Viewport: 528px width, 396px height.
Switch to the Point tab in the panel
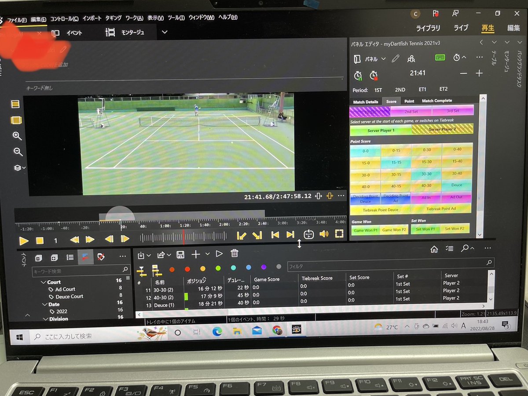[x=409, y=101]
